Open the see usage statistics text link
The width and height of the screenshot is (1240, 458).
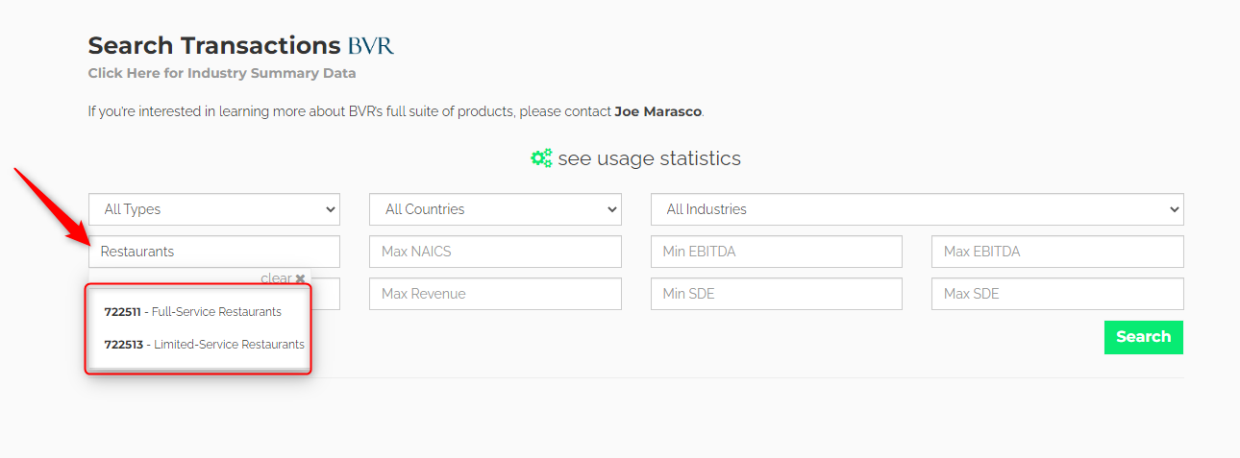point(649,158)
